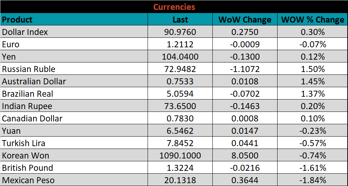
Task: Select Mexican Peso last value 20.1318
Action: 180,180
